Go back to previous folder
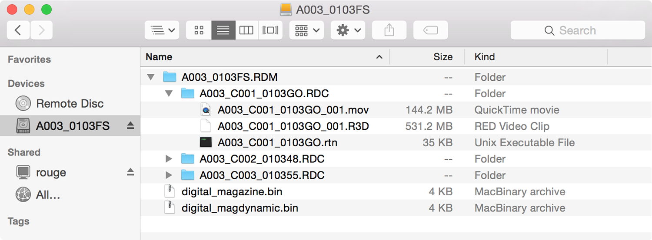 coord(18,30)
